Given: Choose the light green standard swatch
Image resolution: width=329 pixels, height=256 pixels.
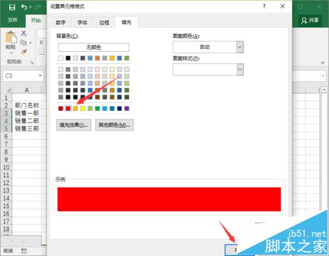Looking at the screenshot, I should tap(90, 108).
